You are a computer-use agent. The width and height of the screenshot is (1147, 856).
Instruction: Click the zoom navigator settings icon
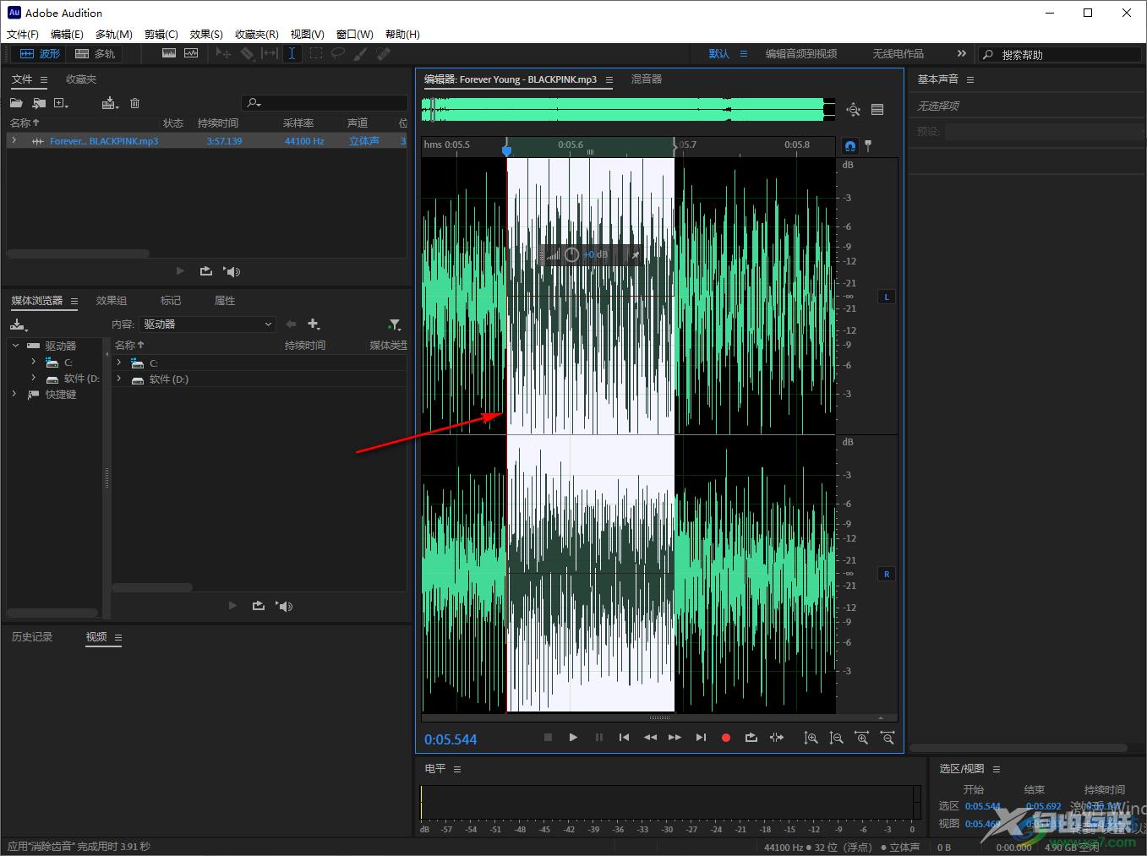click(x=854, y=109)
